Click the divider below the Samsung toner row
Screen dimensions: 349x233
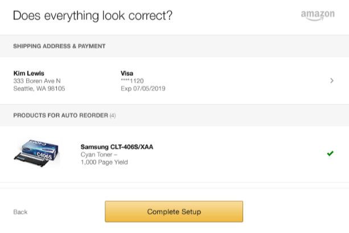[174, 183]
